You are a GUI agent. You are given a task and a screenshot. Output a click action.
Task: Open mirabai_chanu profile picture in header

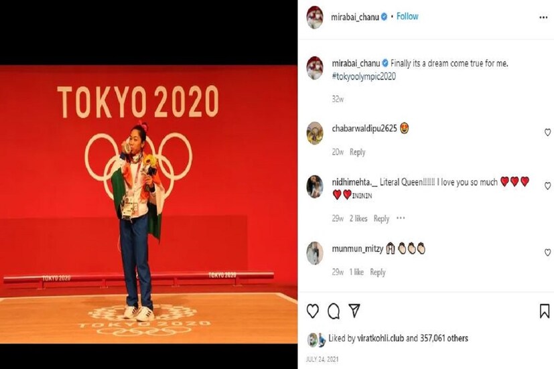[x=314, y=17]
